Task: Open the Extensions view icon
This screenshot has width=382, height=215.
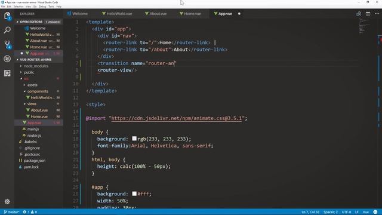Action: [x=7, y=73]
